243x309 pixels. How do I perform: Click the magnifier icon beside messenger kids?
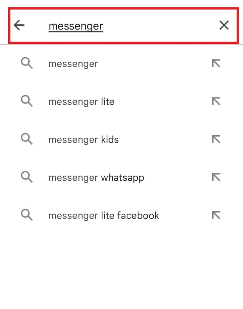[x=27, y=139]
